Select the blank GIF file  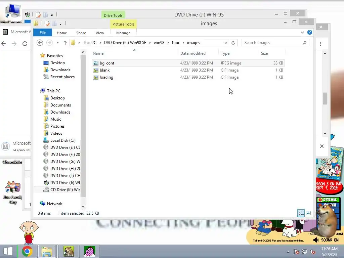pyautogui.click(x=188, y=70)
